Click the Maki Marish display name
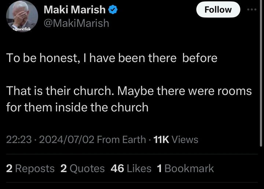Viewport: 264px width, 189px height. point(74,10)
